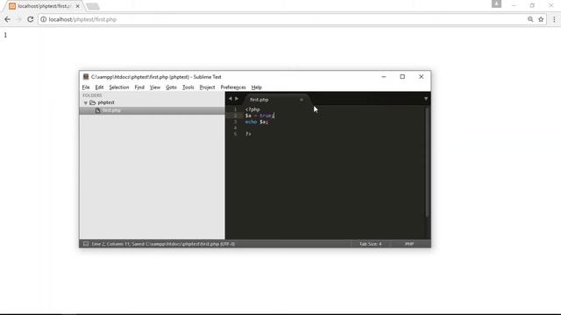
Task: Open the Find menu
Action: tap(139, 87)
